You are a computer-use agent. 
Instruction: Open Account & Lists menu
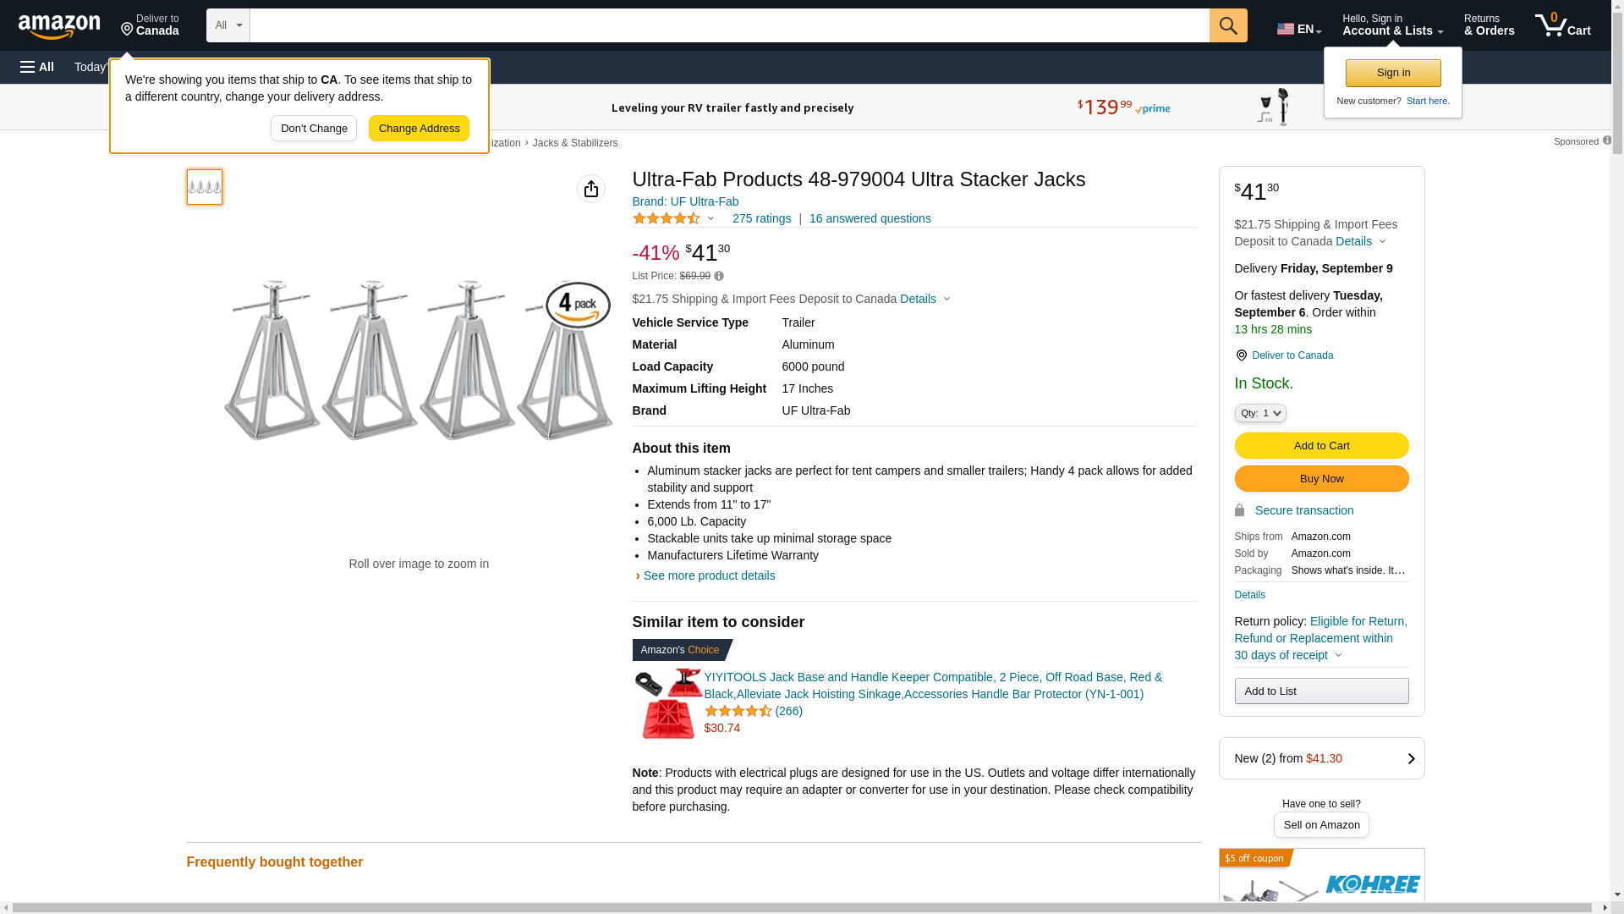(x=1392, y=25)
